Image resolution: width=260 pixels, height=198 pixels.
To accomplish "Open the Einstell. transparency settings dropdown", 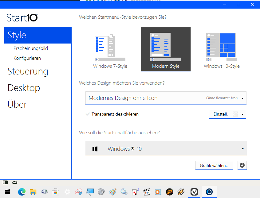I will coord(227,114).
